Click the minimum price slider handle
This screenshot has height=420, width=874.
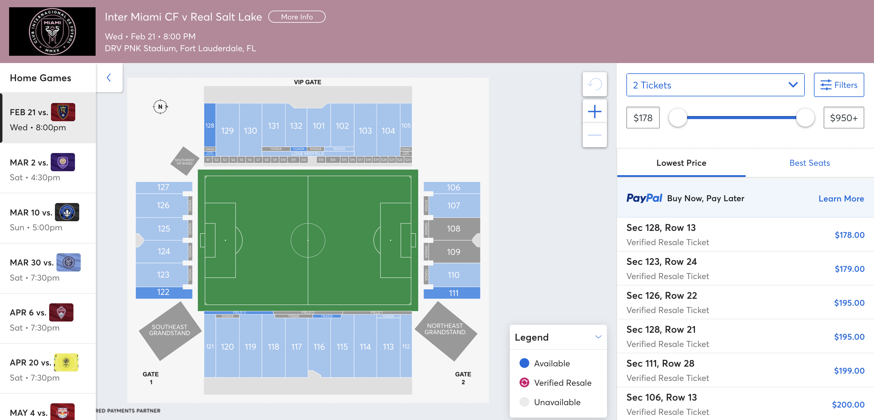pos(678,118)
